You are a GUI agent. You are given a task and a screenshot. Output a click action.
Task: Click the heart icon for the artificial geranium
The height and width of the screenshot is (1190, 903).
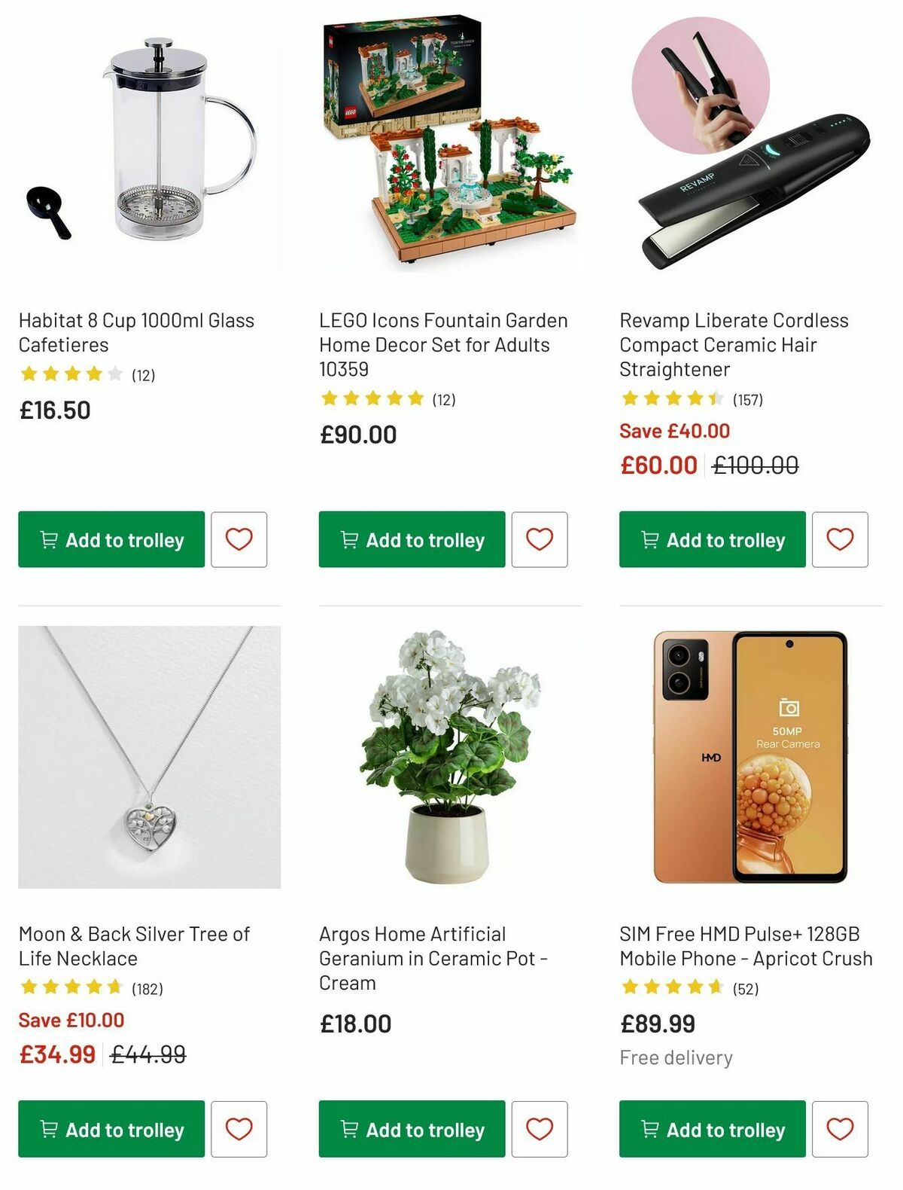[540, 1130]
